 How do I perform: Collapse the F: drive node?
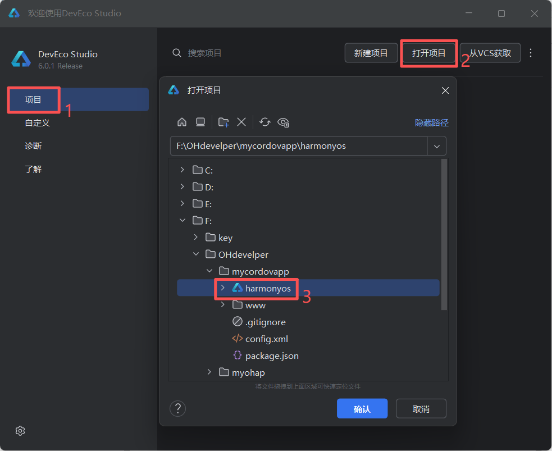coord(183,220)
